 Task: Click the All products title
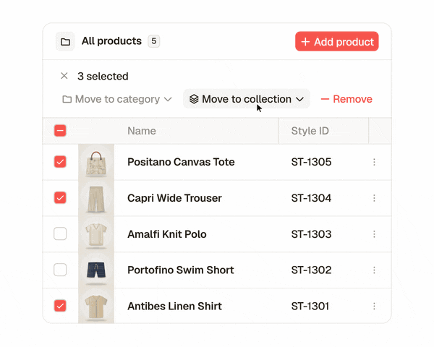[x=111, y=41]
